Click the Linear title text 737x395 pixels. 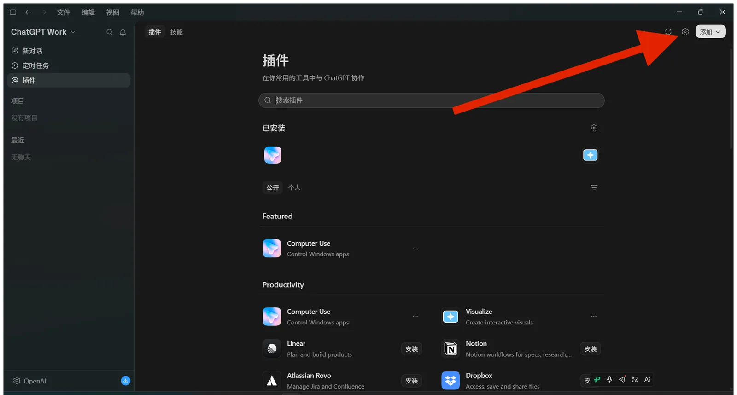point(296,344)
